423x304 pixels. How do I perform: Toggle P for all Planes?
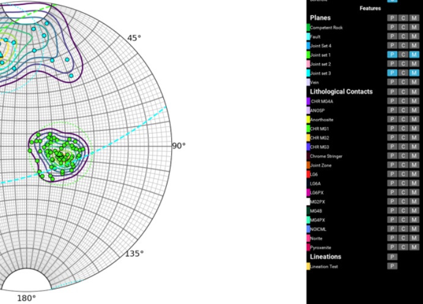392,18
